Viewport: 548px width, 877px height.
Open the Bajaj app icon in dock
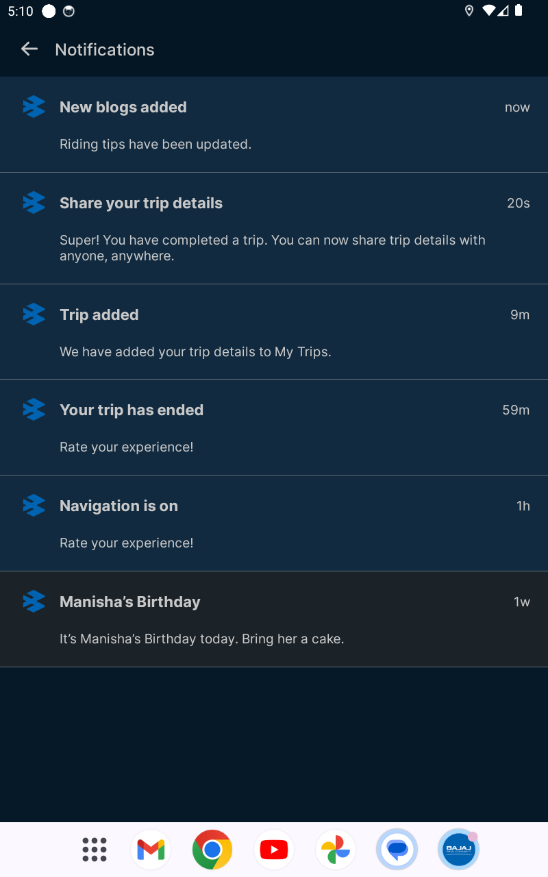tap(459, 850)
